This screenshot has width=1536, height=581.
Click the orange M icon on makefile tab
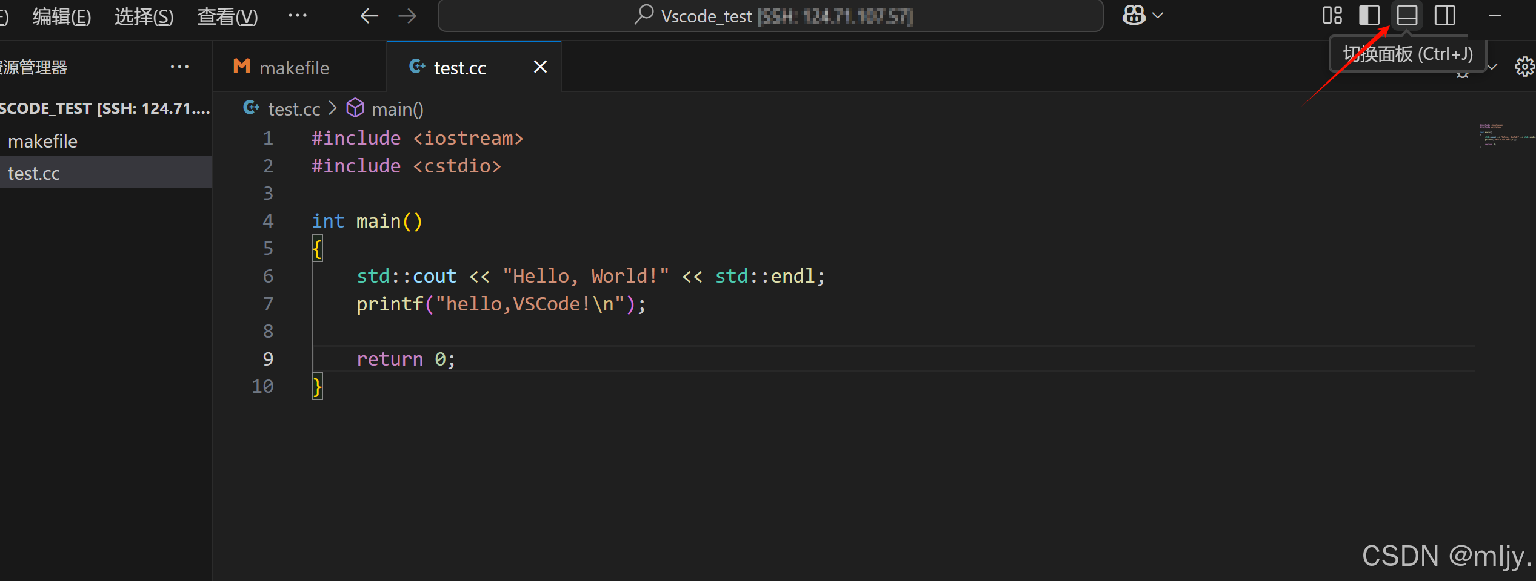tap(242, 67)
